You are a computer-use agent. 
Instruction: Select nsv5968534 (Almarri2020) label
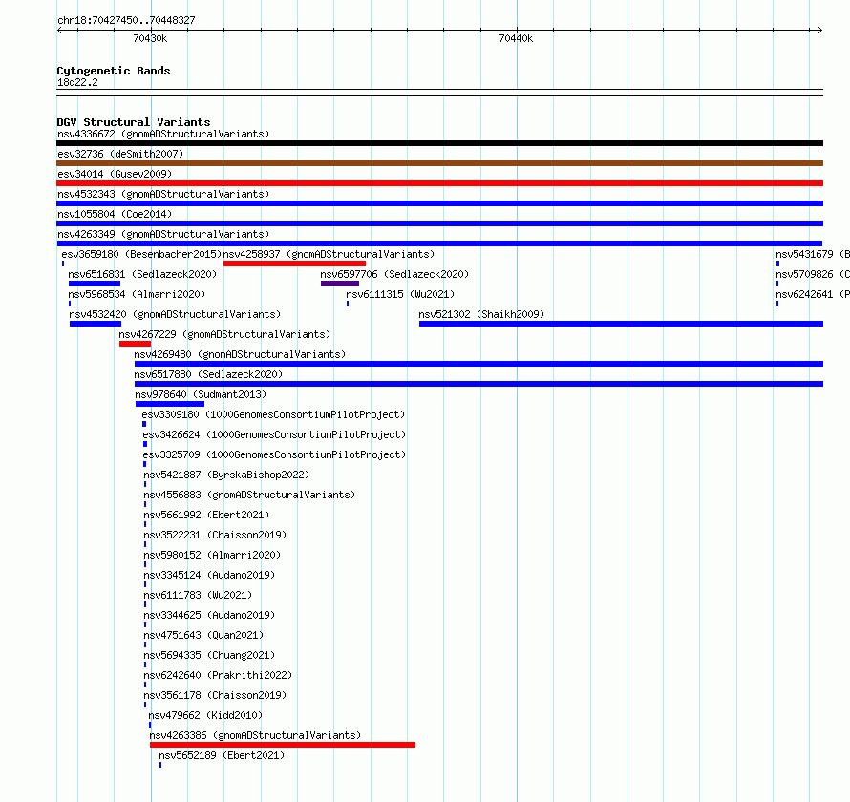point(137,294)
